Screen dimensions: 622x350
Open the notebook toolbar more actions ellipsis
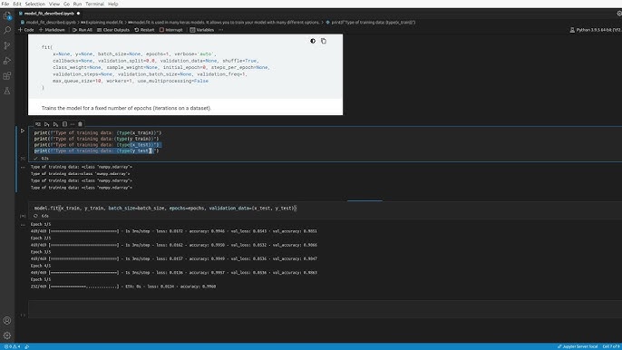(221, 30)
